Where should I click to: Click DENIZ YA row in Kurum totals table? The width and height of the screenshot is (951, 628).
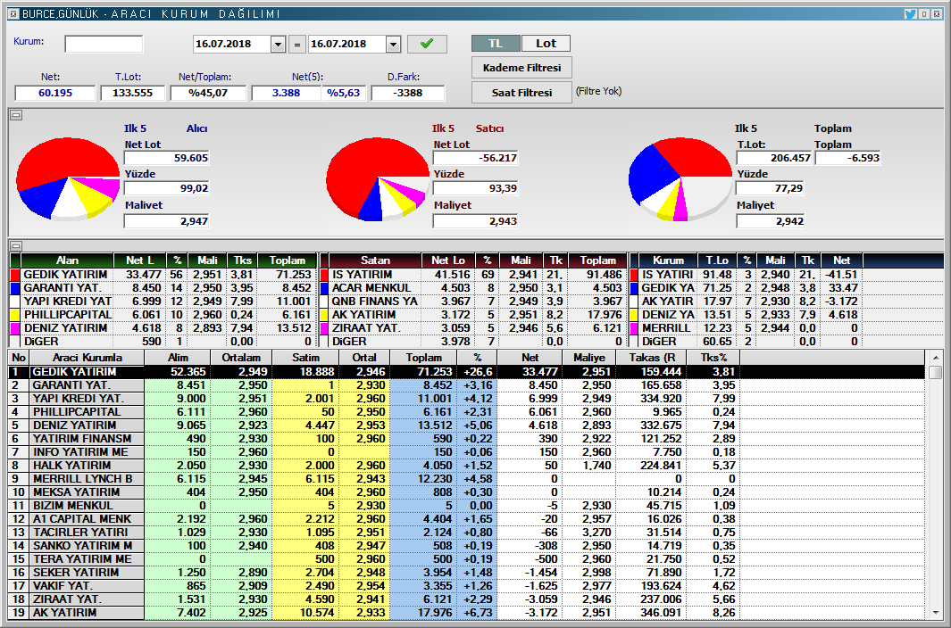pos(746,315)
